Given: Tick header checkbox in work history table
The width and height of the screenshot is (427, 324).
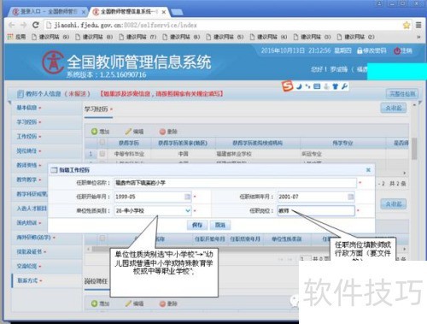Looking at the screenshot, I should [102, 238].
